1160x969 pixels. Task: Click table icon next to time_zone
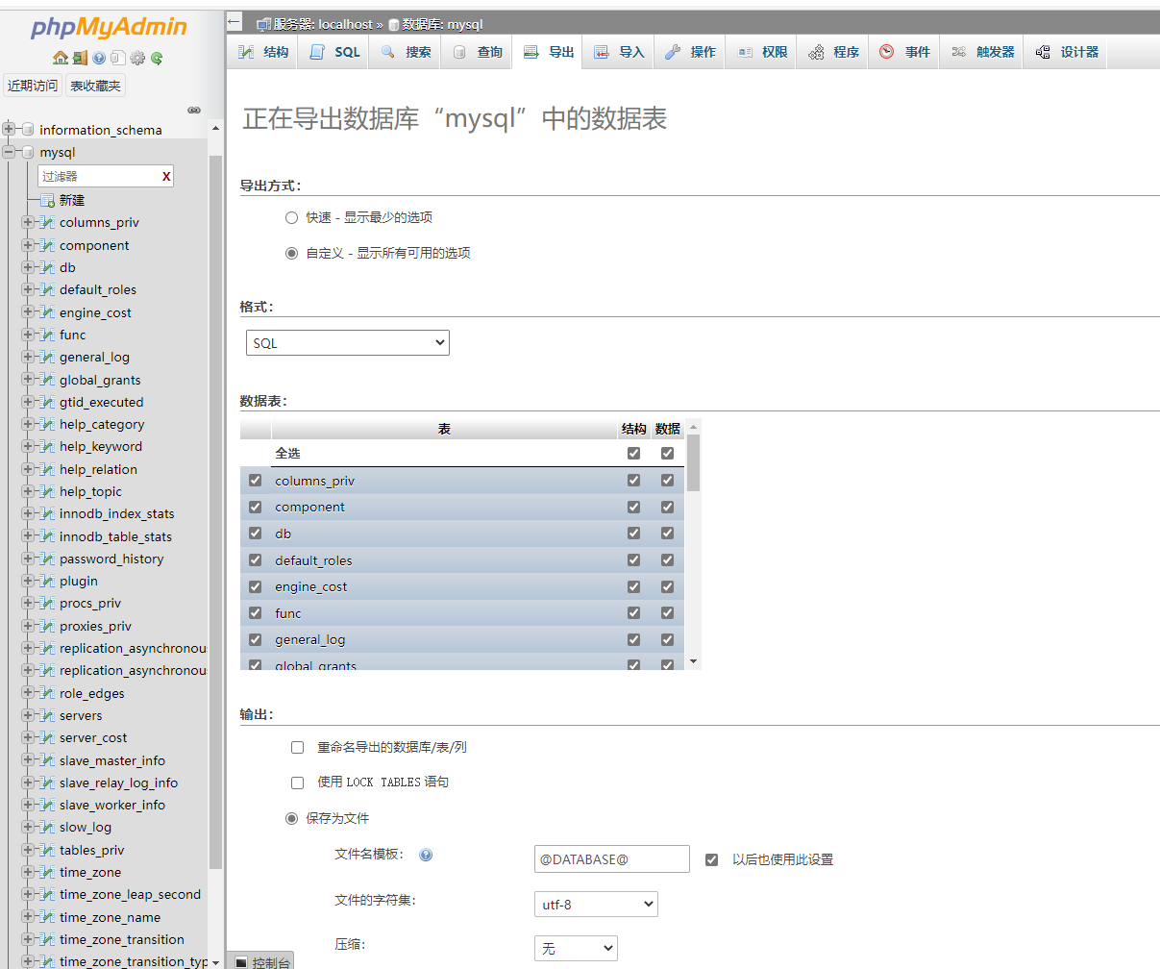(x=47, y=872)
